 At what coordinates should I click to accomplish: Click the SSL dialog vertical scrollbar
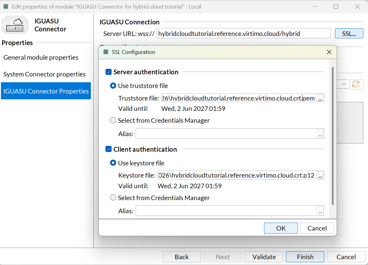pyautogui.click(x=333, y=136)
